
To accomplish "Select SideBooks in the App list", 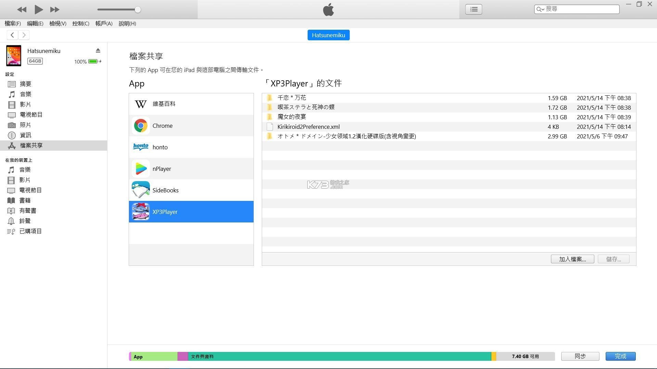I will click(166, 190).
